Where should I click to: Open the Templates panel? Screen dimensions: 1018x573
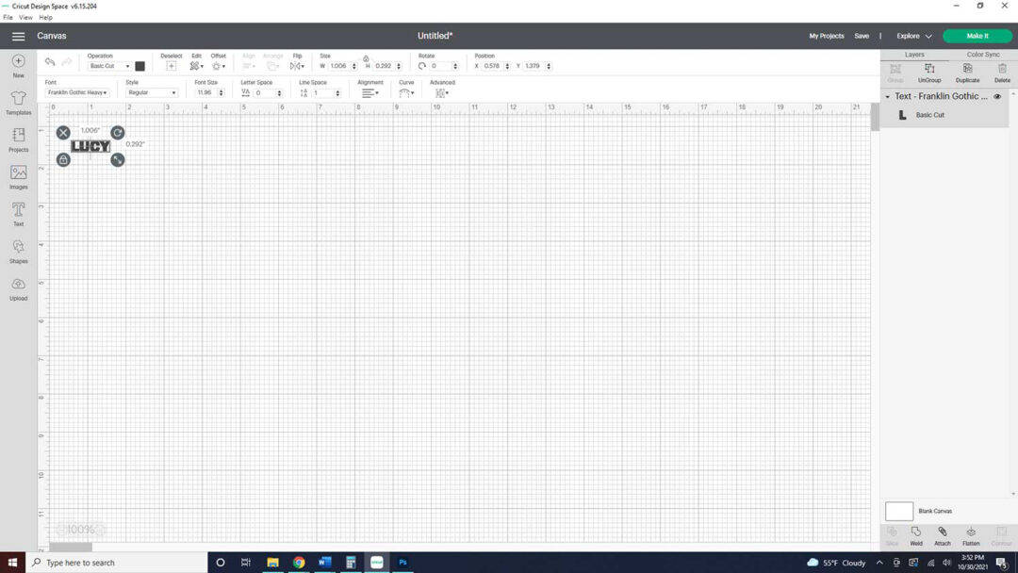click(x=18, y=101)
